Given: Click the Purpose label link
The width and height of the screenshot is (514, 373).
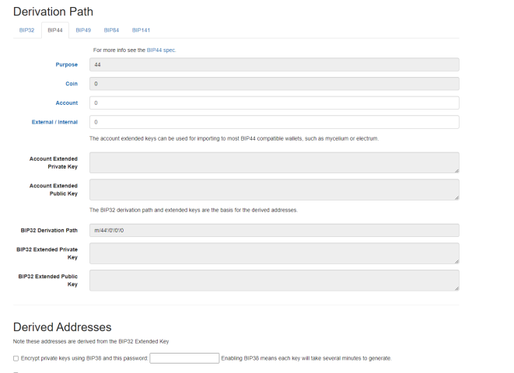Looking at the screenshot, I should click(x=67, y=64).
